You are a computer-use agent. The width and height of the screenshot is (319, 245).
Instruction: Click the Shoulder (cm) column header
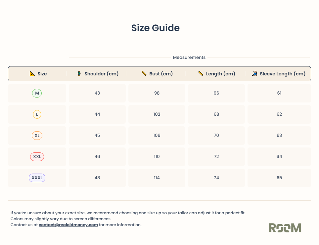tap(101, 74)
